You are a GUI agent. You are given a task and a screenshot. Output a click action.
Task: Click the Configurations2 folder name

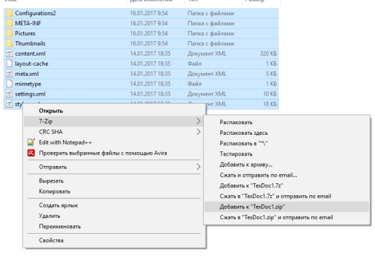pyautogui.click(x=35, y=13)
